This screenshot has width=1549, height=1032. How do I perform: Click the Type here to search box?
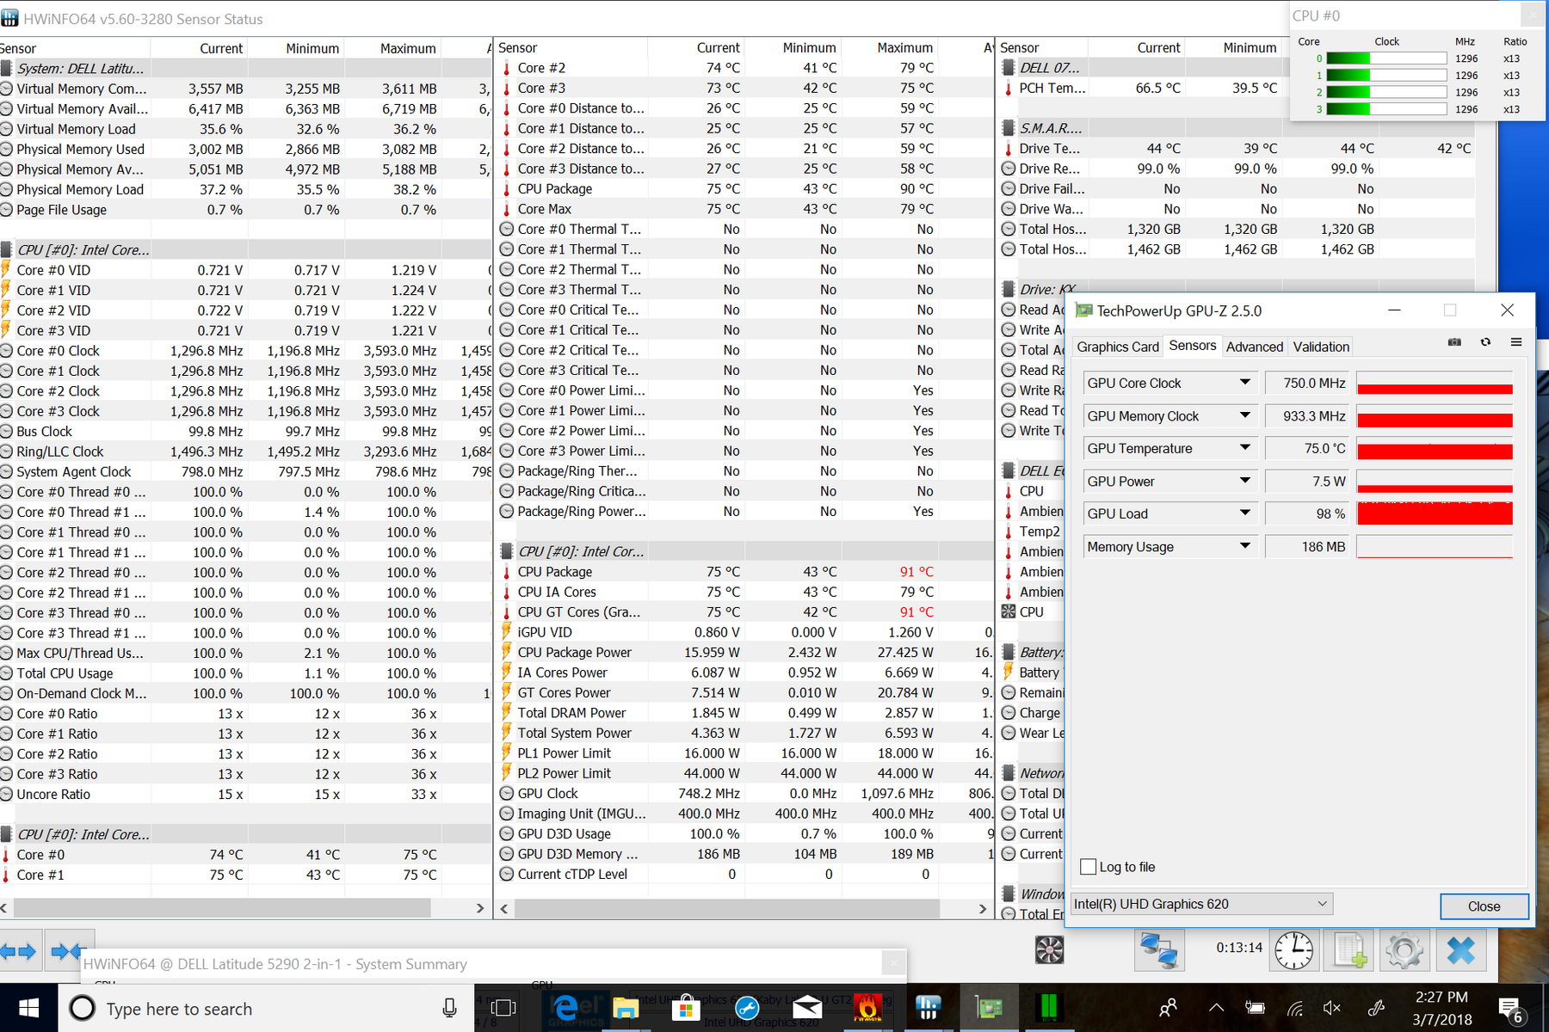[x=265, y=1008]
